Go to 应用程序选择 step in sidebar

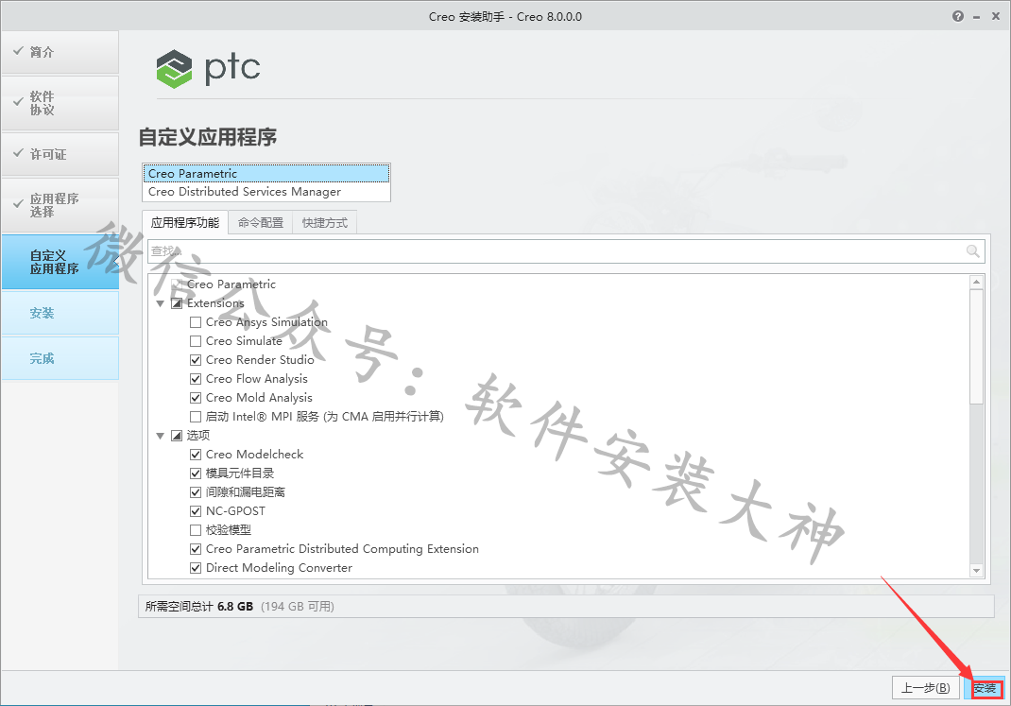[x=60, y=205]
